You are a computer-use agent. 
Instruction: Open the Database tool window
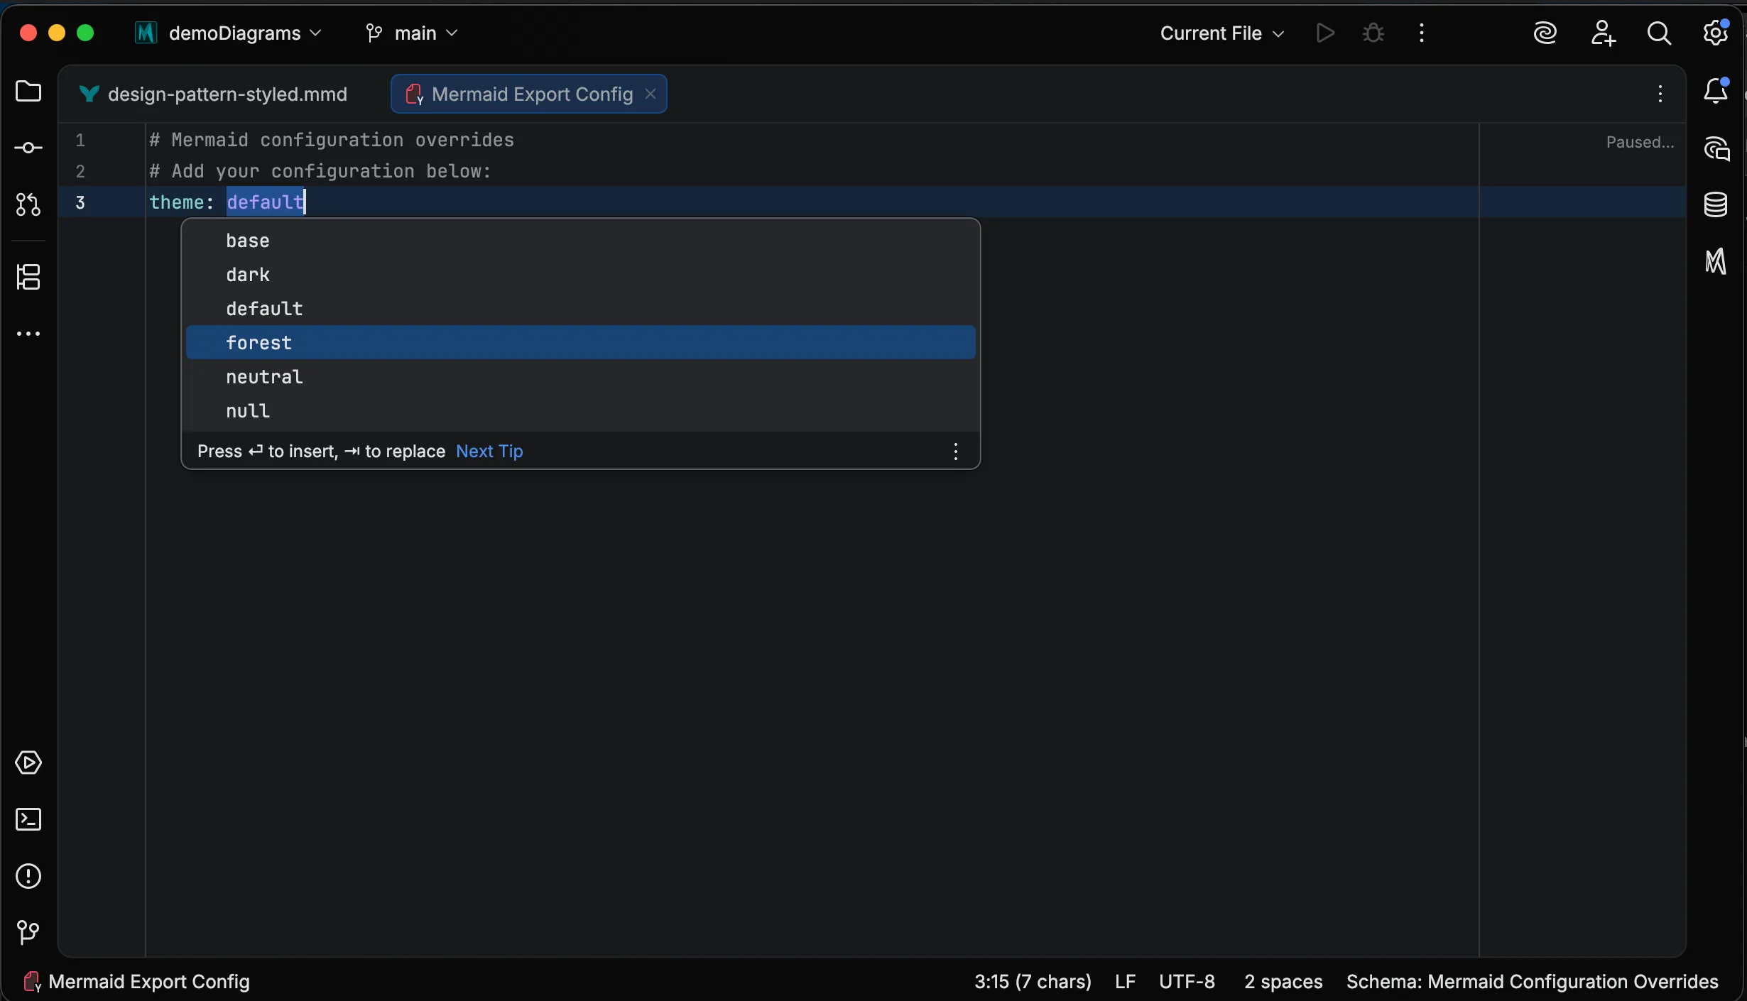click(x=1716, y=205)
